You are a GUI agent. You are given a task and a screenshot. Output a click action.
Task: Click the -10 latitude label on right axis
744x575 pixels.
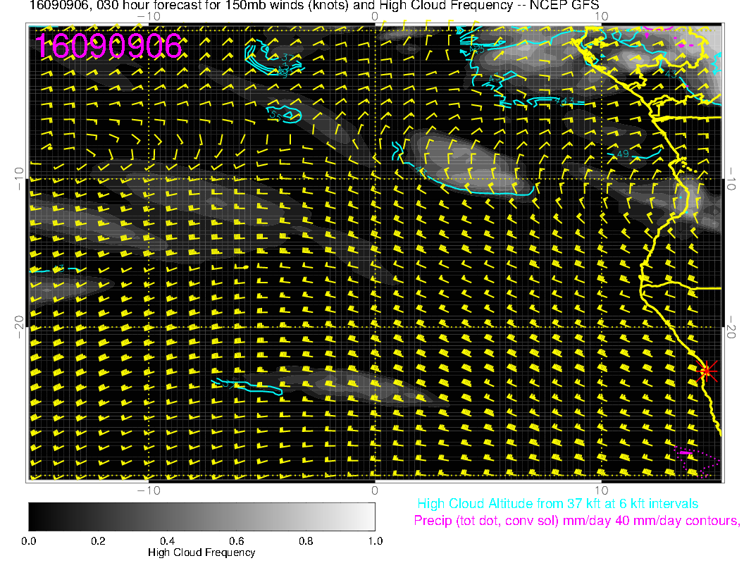[731, 179]
